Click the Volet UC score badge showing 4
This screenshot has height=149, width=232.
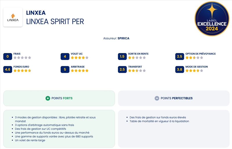coord(65,57)
